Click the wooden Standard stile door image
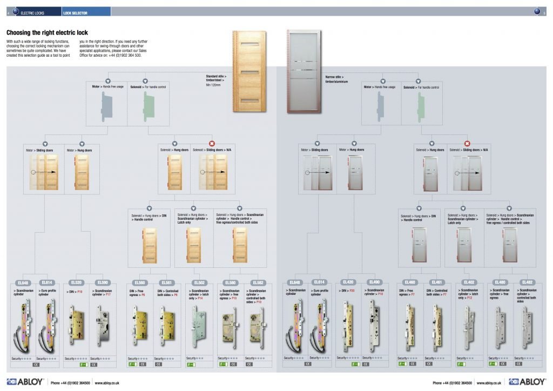Viewport: 553px width, 391px height. click(x=249, y=71)
